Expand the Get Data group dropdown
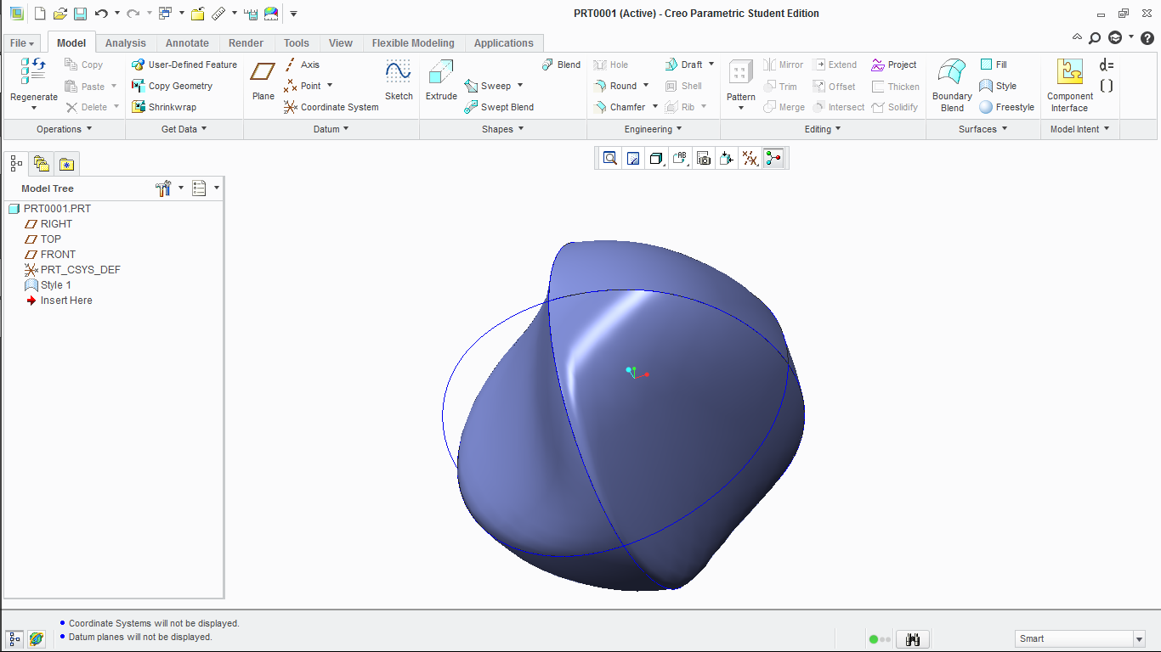This screenshot has height=652, width=1161. pos(184,129)
